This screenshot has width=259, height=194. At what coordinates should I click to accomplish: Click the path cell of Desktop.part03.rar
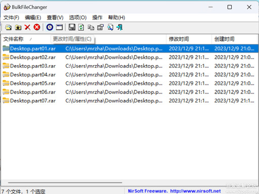(x=114, y=66)
